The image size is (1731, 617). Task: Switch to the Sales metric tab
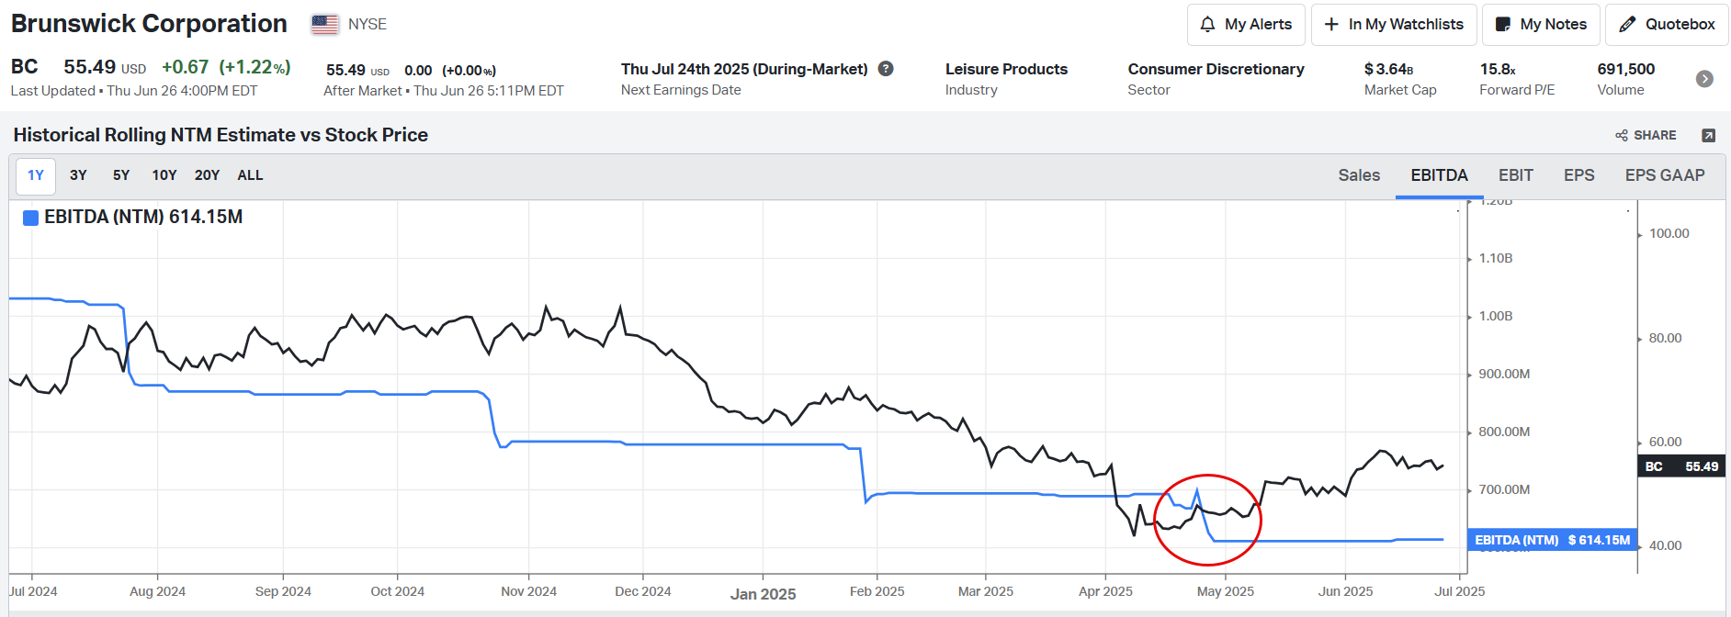pos(1359,175)
